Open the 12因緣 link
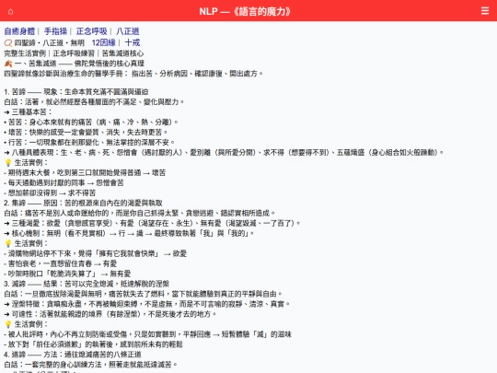The width and height of the screenshot is (497, 373). pyautogui.click(x=104, y=42)
